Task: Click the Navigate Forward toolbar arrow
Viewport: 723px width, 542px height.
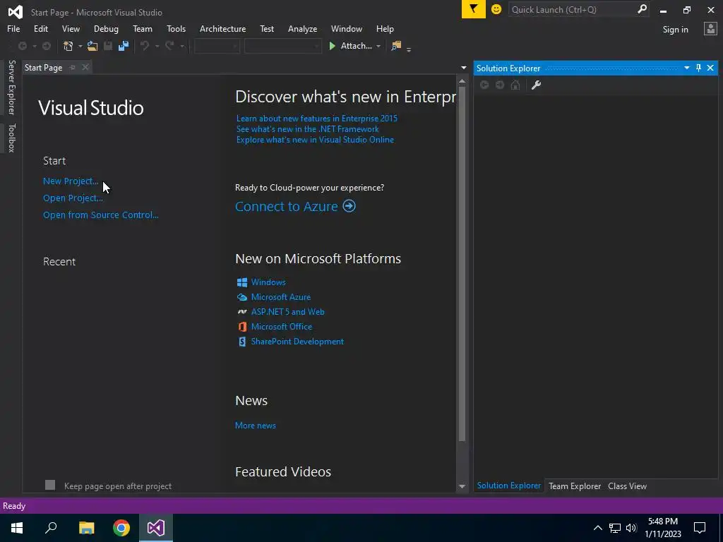Action: point(47,46)
